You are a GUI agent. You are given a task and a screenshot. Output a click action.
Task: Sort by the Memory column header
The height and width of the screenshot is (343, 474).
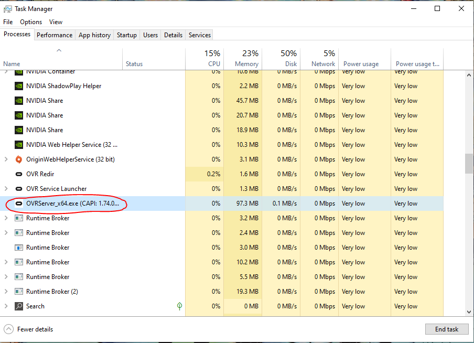pyautogui.click(x=243, y=59)
